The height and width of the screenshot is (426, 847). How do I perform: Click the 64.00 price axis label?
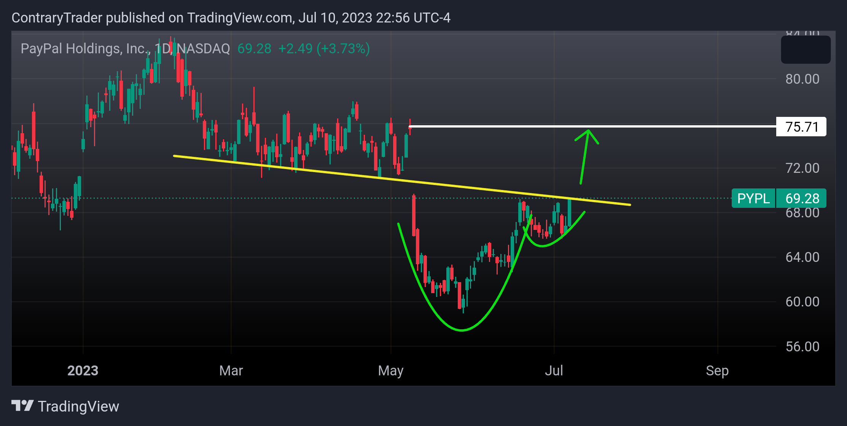(x=802, y=257)
